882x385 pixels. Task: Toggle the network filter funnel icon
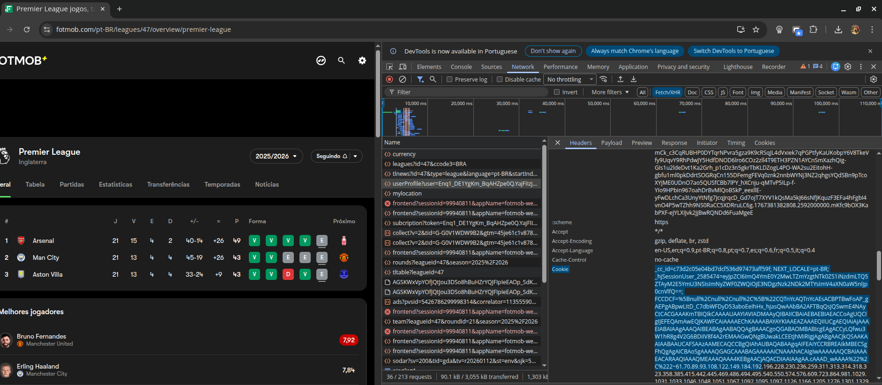coord(420,79)
